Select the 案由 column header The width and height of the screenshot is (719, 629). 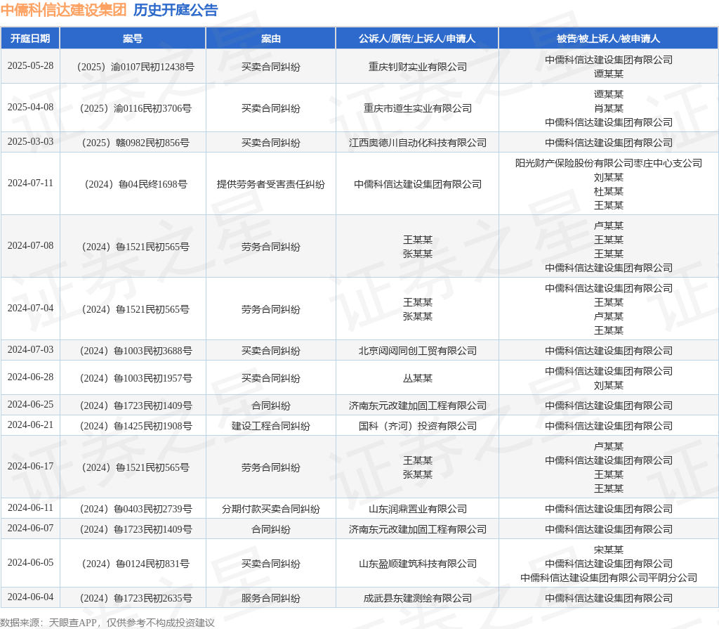(270, 39)
